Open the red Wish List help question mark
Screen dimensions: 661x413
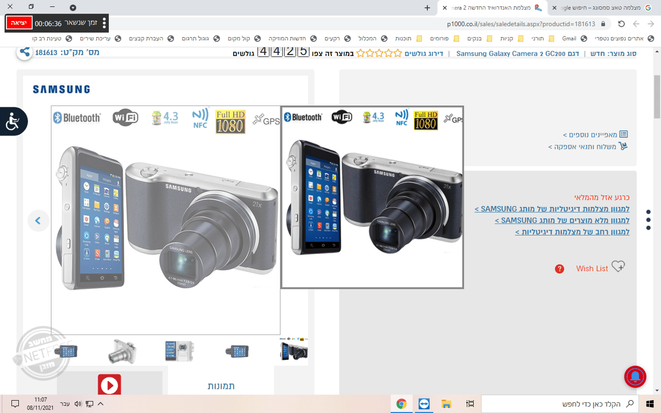559,268
